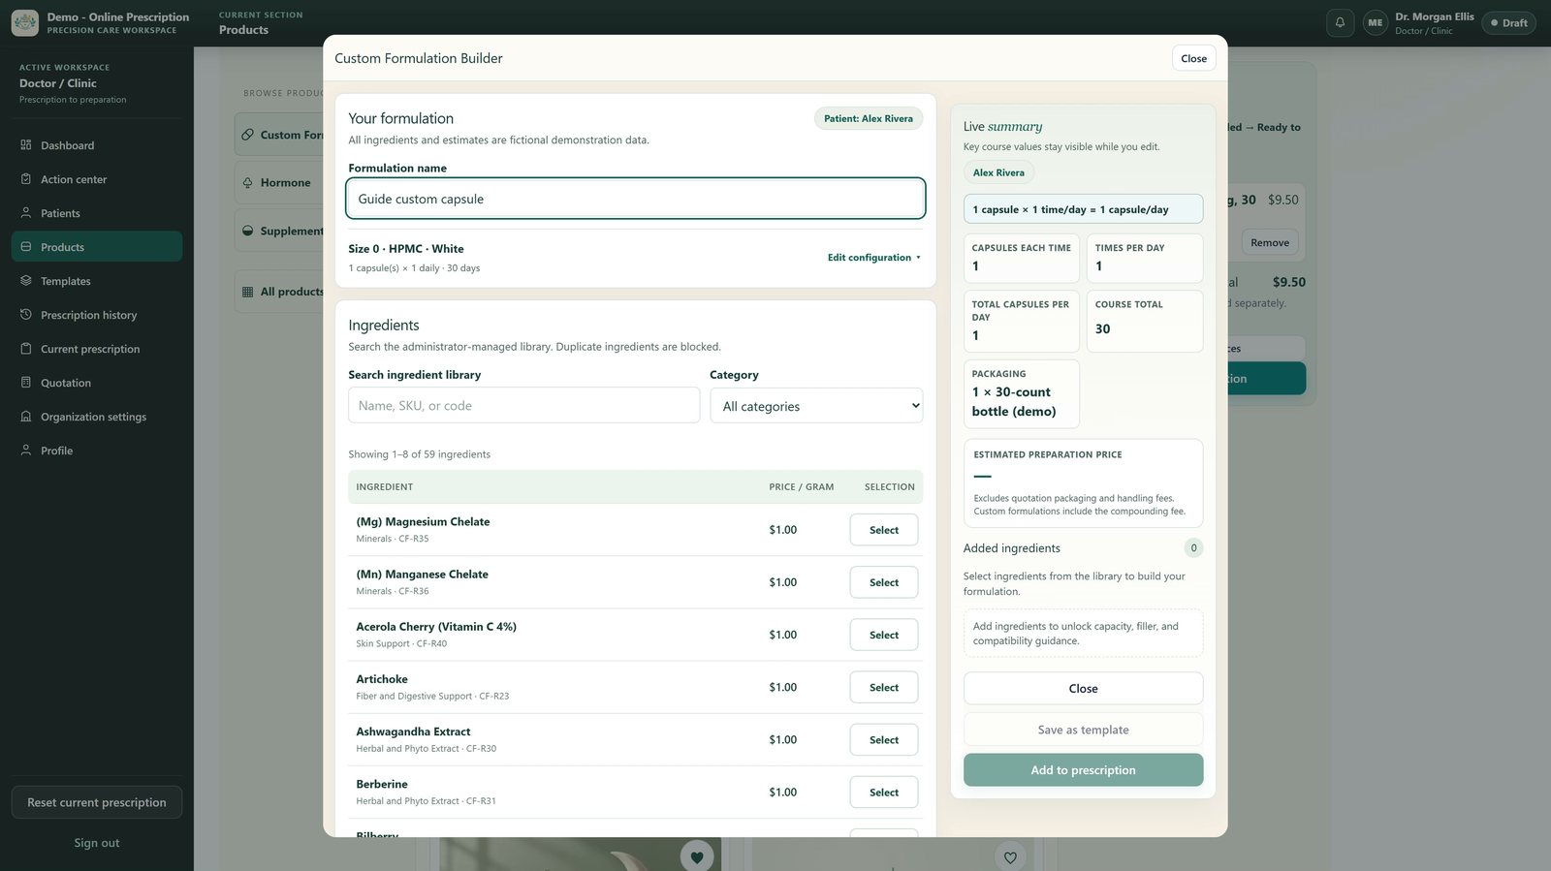Click the Quotation sidebar icon
Image resolution: width=1551 pixels, height=871 pixels.
coord(26,383)
